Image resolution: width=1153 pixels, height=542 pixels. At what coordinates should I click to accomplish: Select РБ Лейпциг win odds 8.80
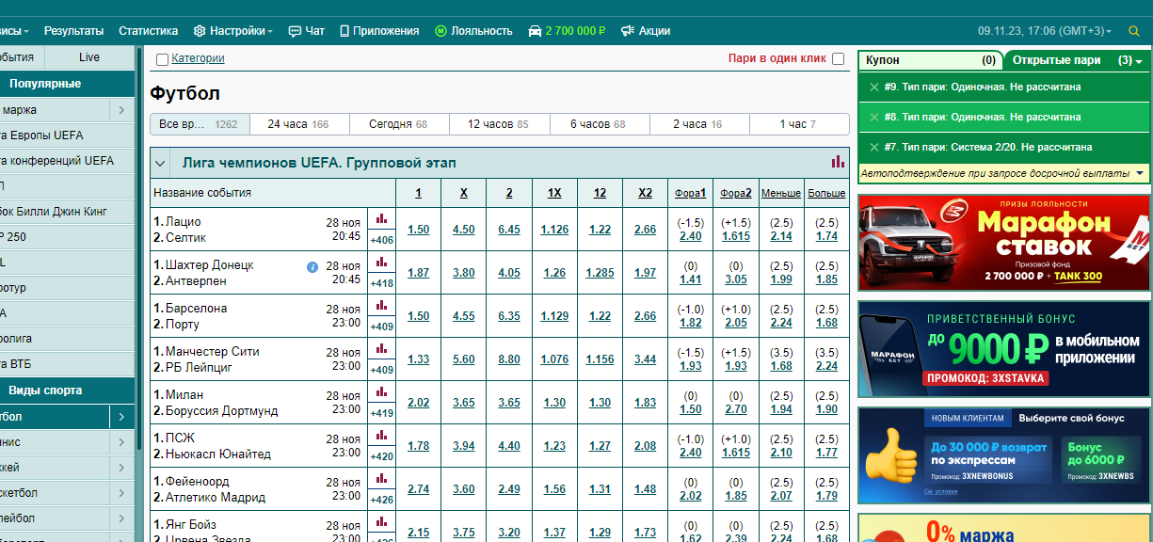pos(508,359)
